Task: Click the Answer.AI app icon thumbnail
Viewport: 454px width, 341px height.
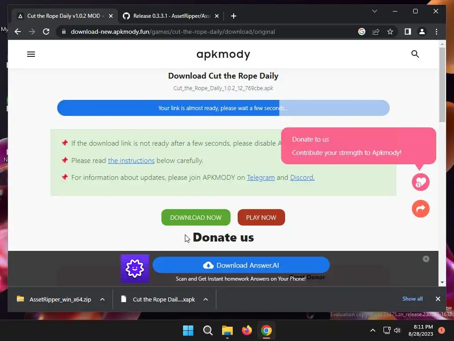Action: point(135,268)
